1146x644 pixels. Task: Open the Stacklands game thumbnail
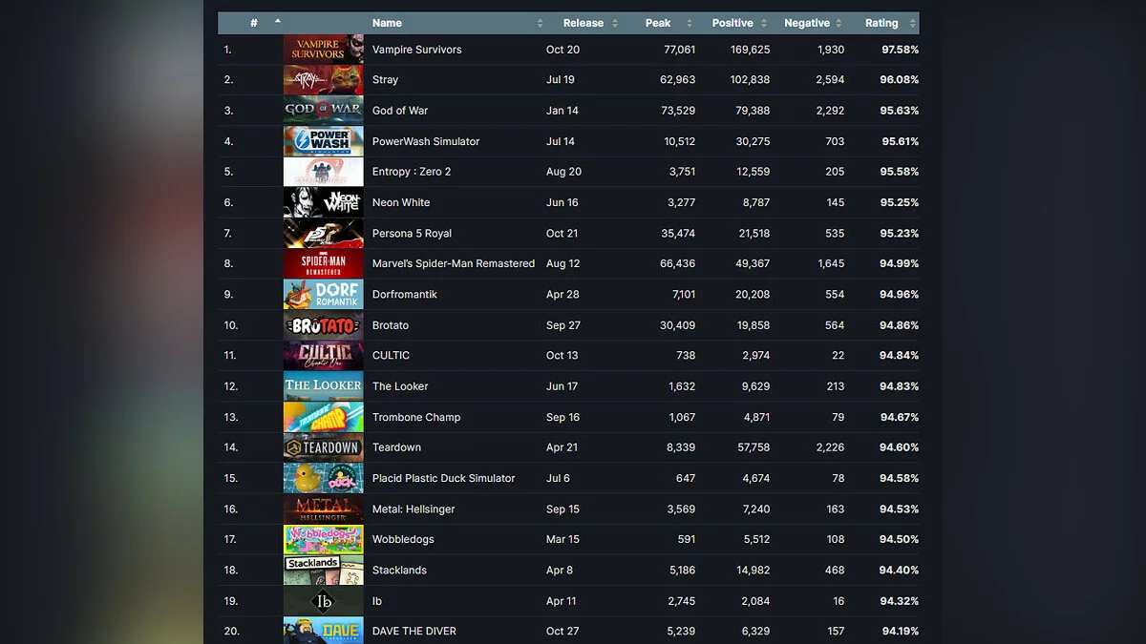coord(324,570)
